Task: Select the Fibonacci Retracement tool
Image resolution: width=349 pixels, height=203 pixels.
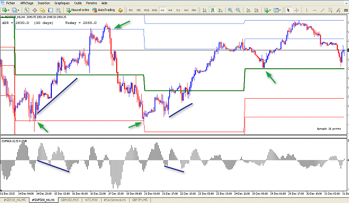Action: click(x=338, y=10)
